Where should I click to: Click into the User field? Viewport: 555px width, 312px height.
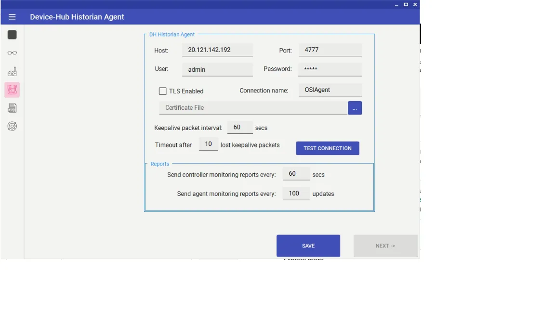[217, 70]
